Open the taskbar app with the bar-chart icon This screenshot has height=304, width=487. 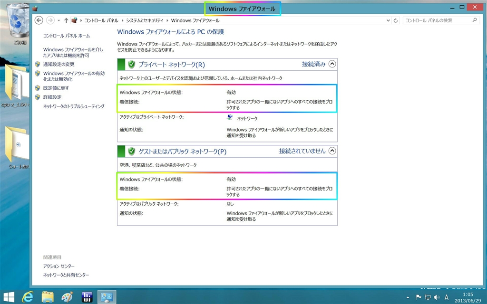(87, 297)
